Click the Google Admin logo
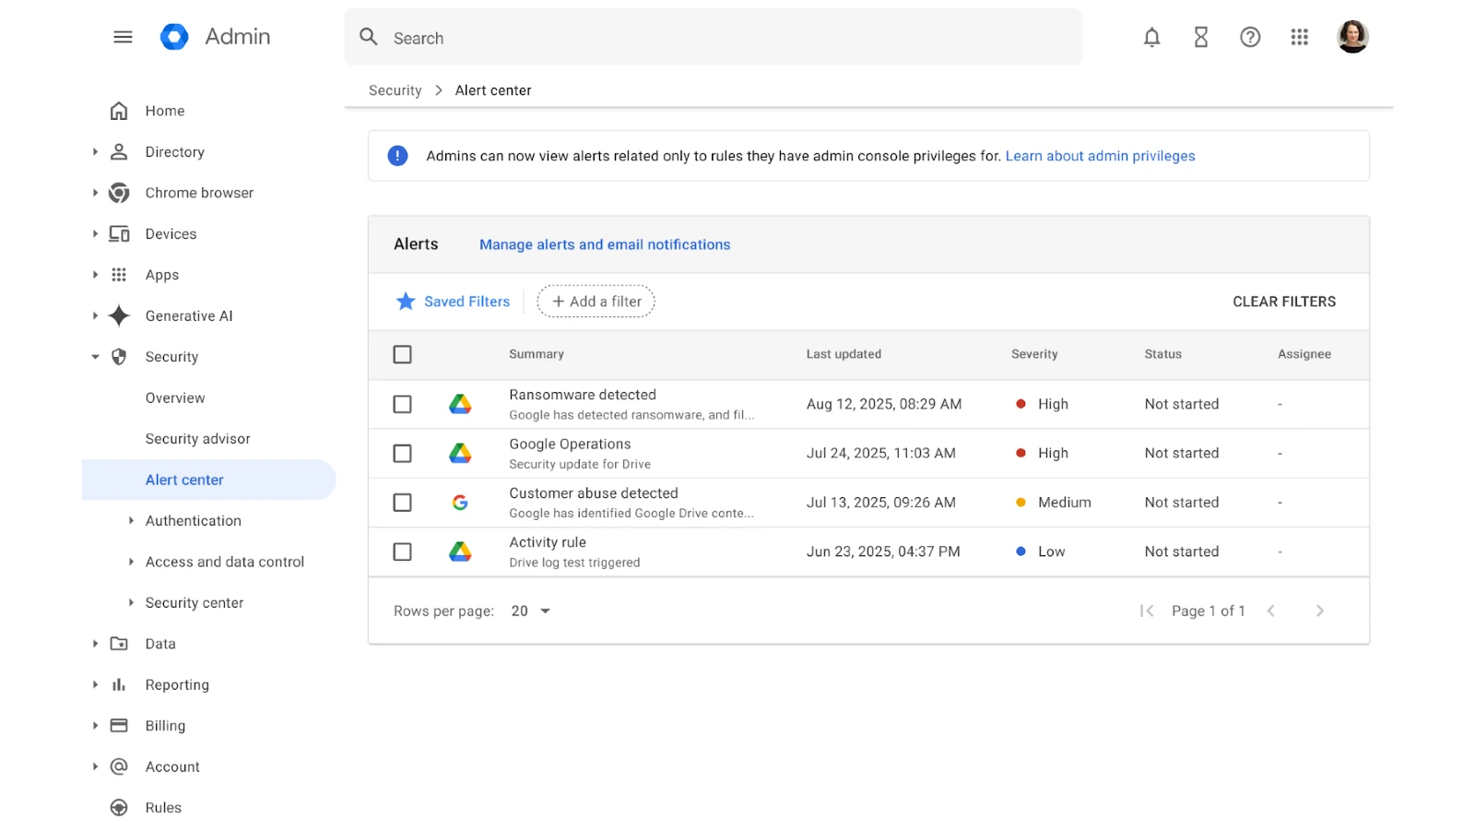The image size is (1475, 830). [174, 37]
